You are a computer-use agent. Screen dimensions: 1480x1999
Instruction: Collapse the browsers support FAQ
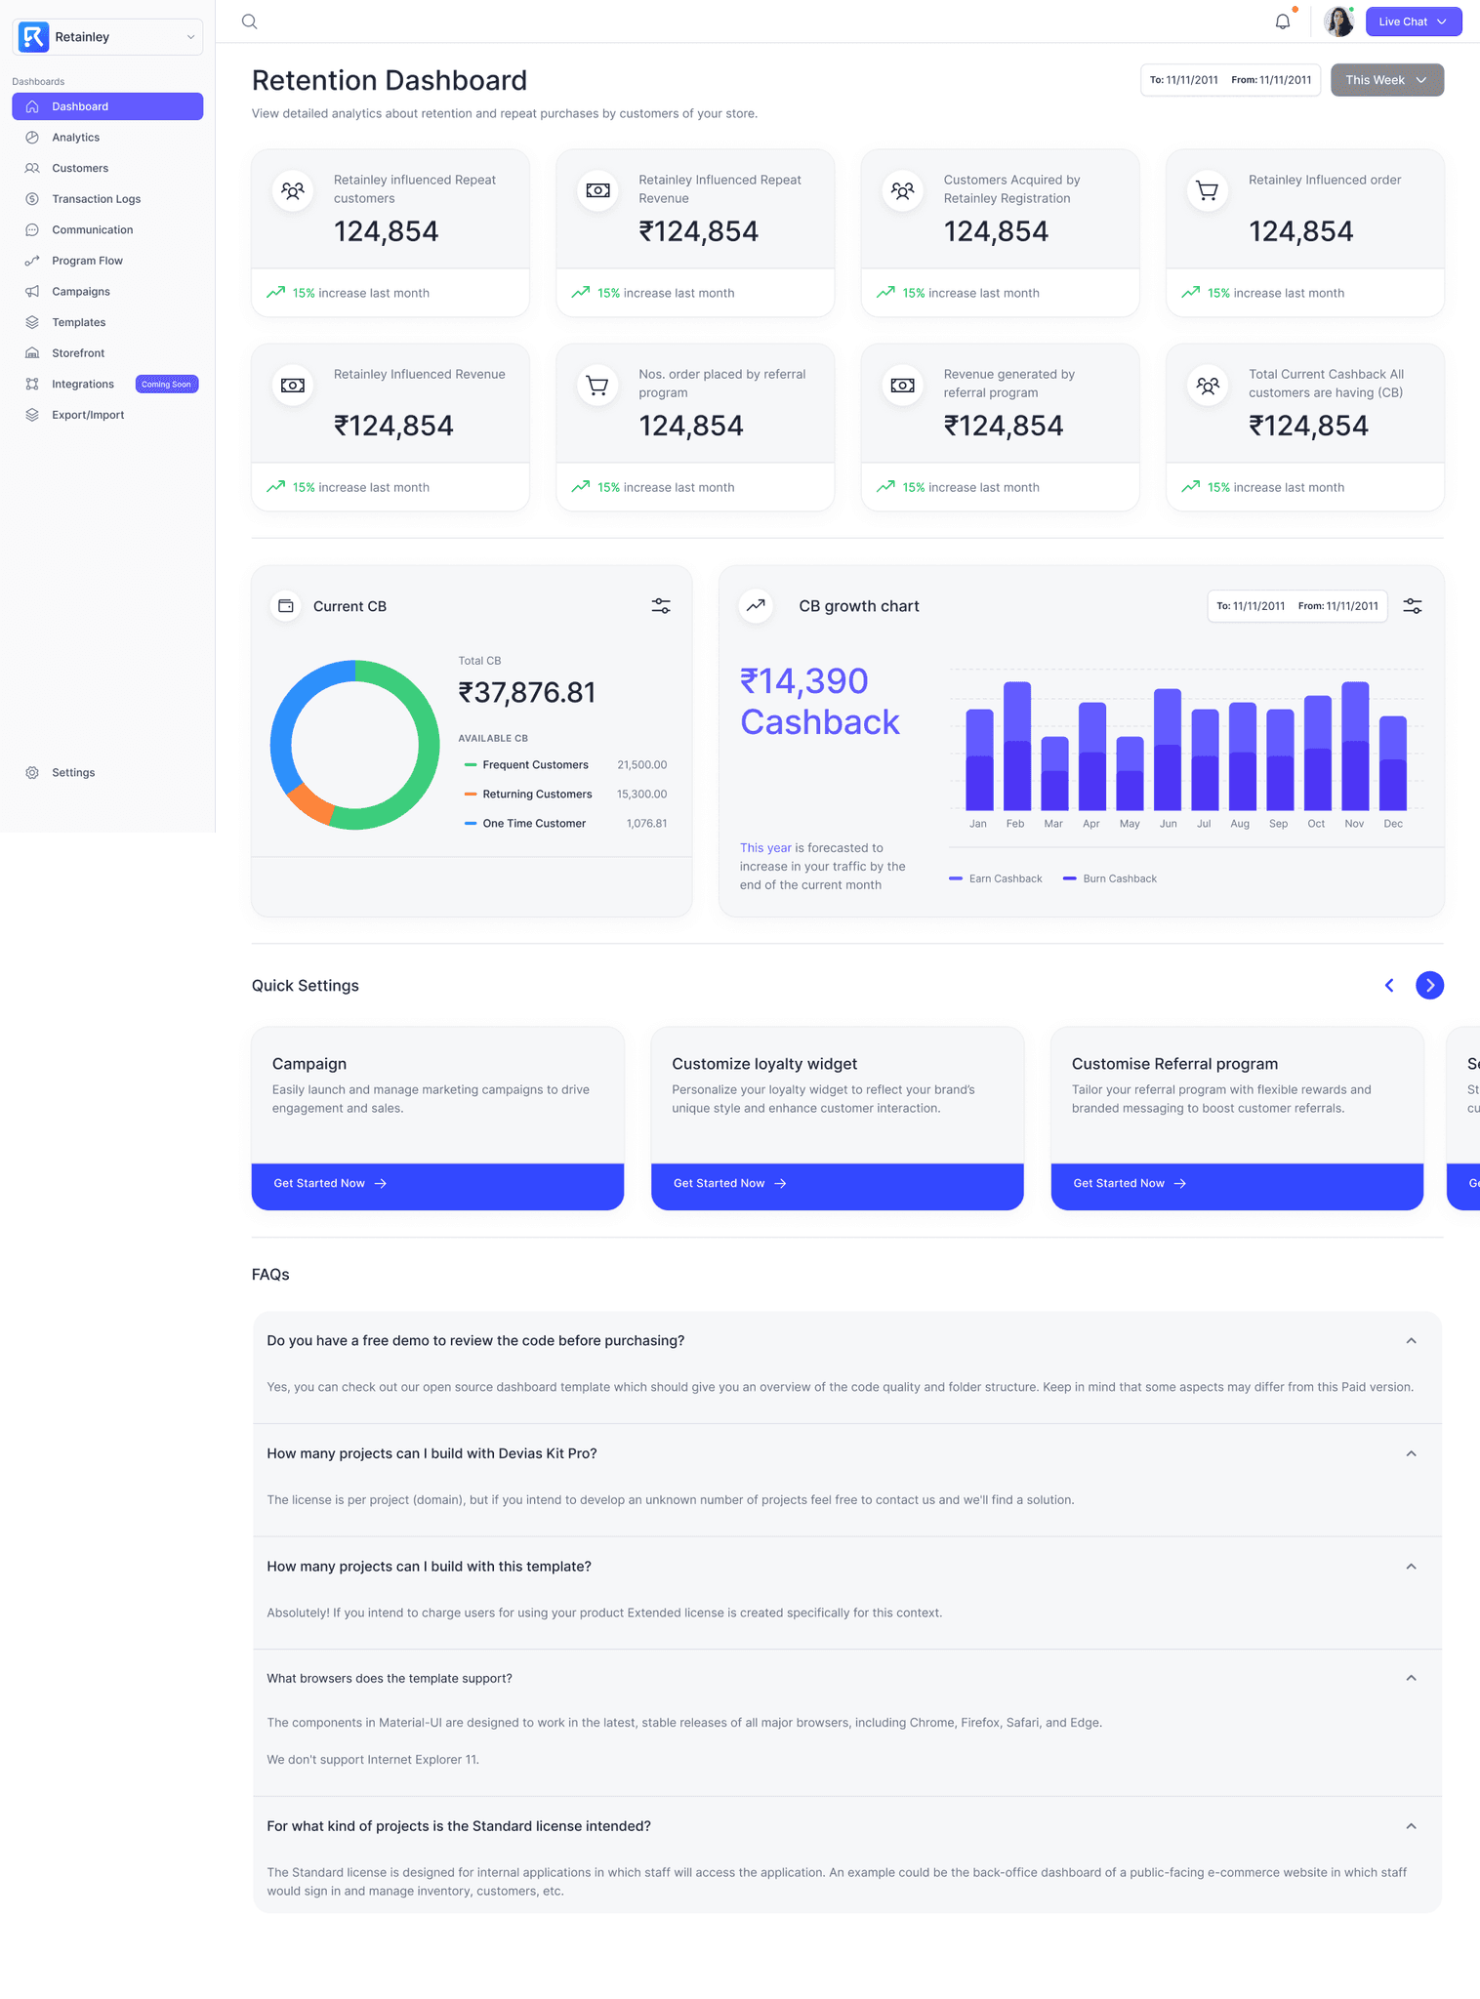(1411, 1679)
